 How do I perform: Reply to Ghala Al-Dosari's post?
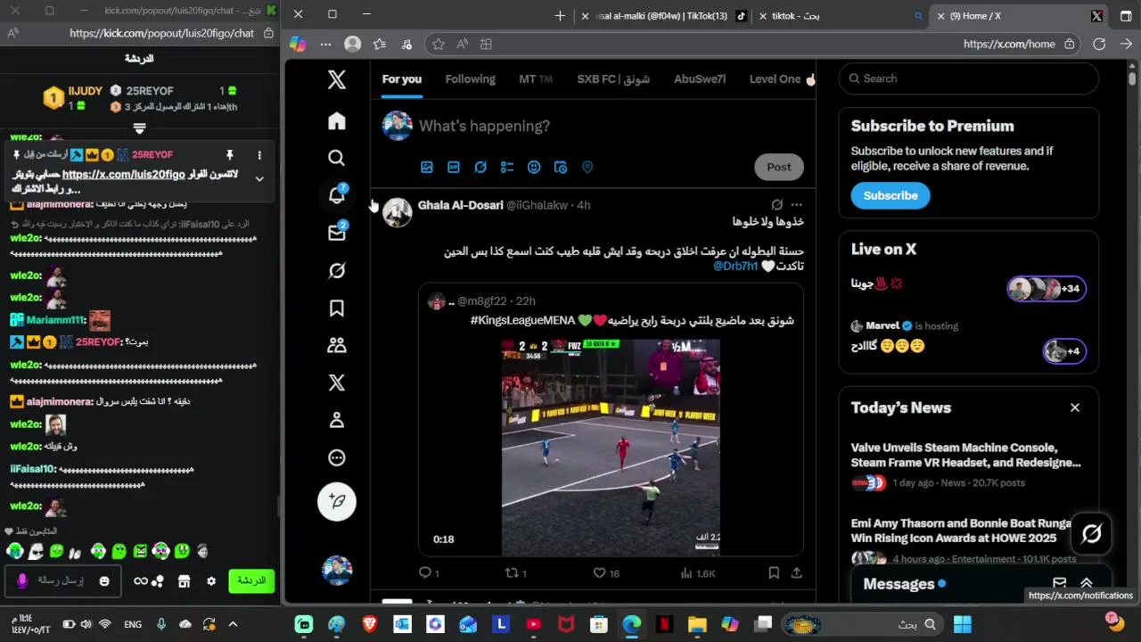[429, 573]
